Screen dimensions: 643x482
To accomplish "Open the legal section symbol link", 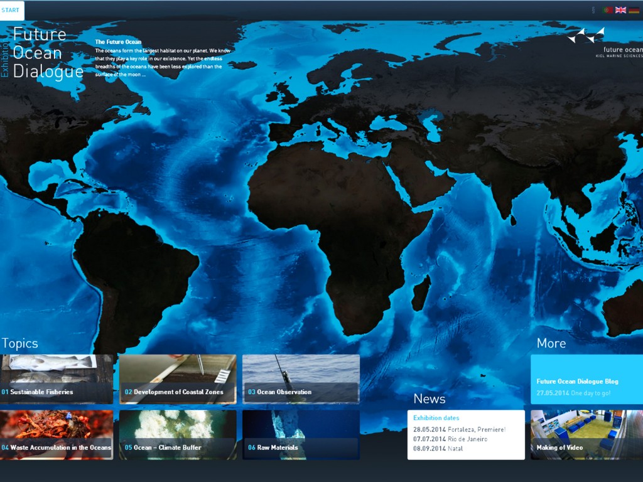I will click(x=593, y=10).
